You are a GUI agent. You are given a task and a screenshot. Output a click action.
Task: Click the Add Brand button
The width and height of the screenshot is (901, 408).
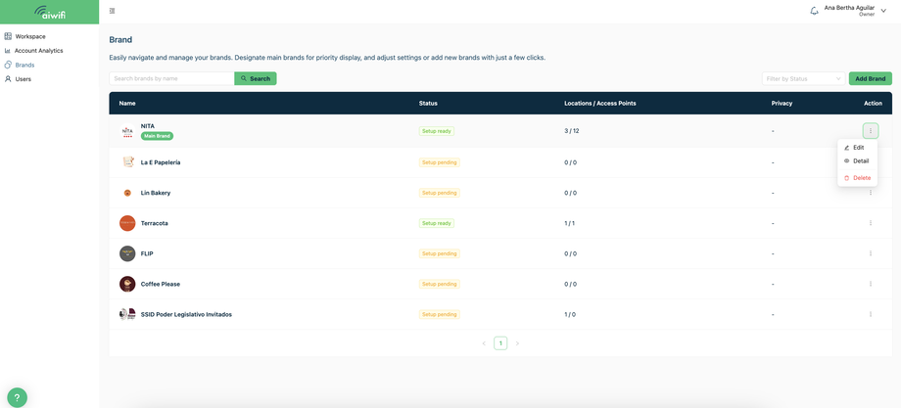pyautogui.click(x=870, y=78)
